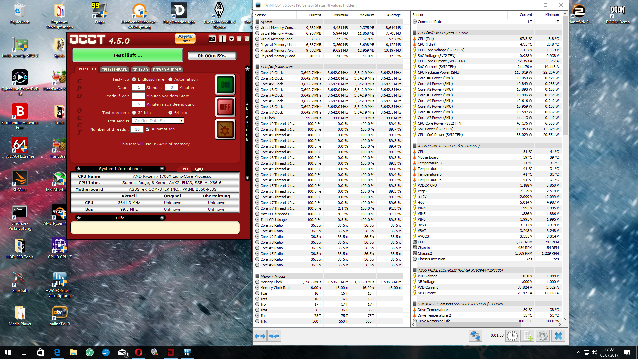Screen dimensions: 638x359
Task: Collapse the Hilfe section arrow
Action: 162,218
